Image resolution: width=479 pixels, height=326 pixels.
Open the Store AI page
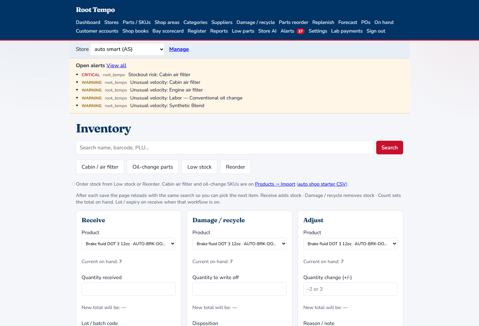pyautogui.click(x=267, y=31)
